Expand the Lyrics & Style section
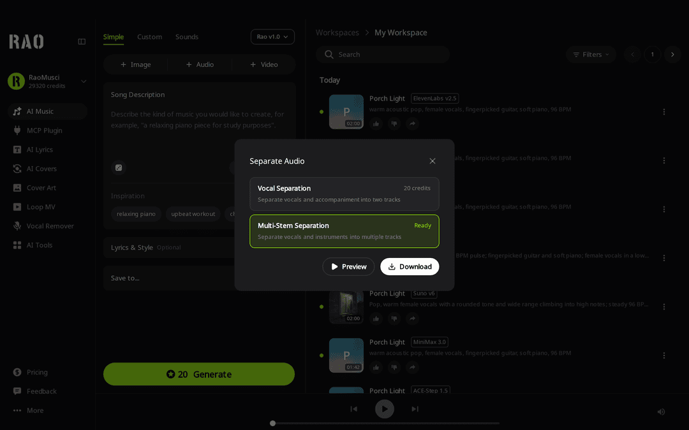The width and height of the screenshot is (689, 430). (x=200, y=247)
